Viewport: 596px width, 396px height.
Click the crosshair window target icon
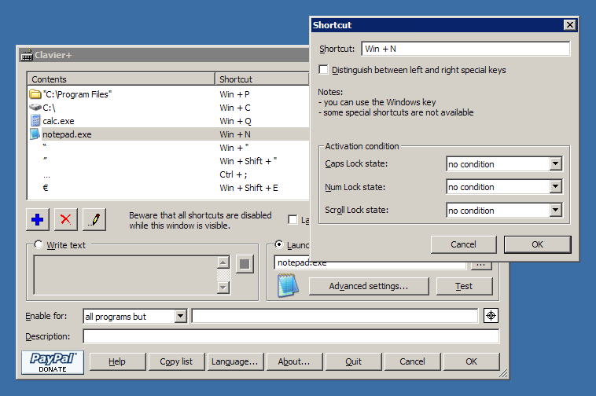click(491, 316)
